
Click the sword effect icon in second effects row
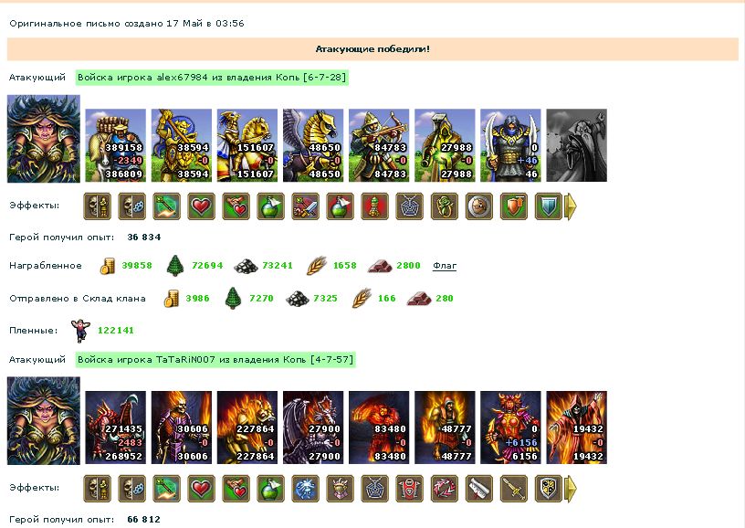(x=514, y=489)
